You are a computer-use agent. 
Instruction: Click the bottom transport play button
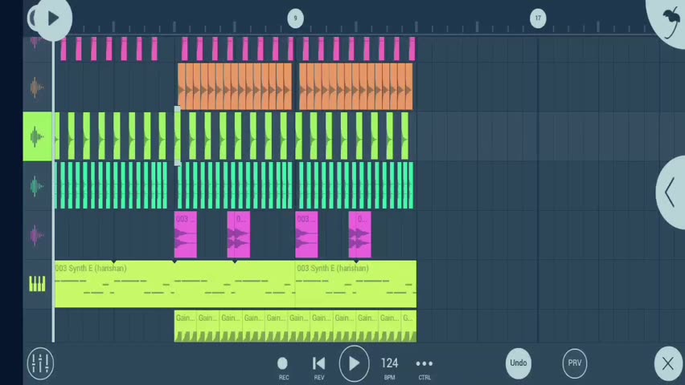(354, 363)
